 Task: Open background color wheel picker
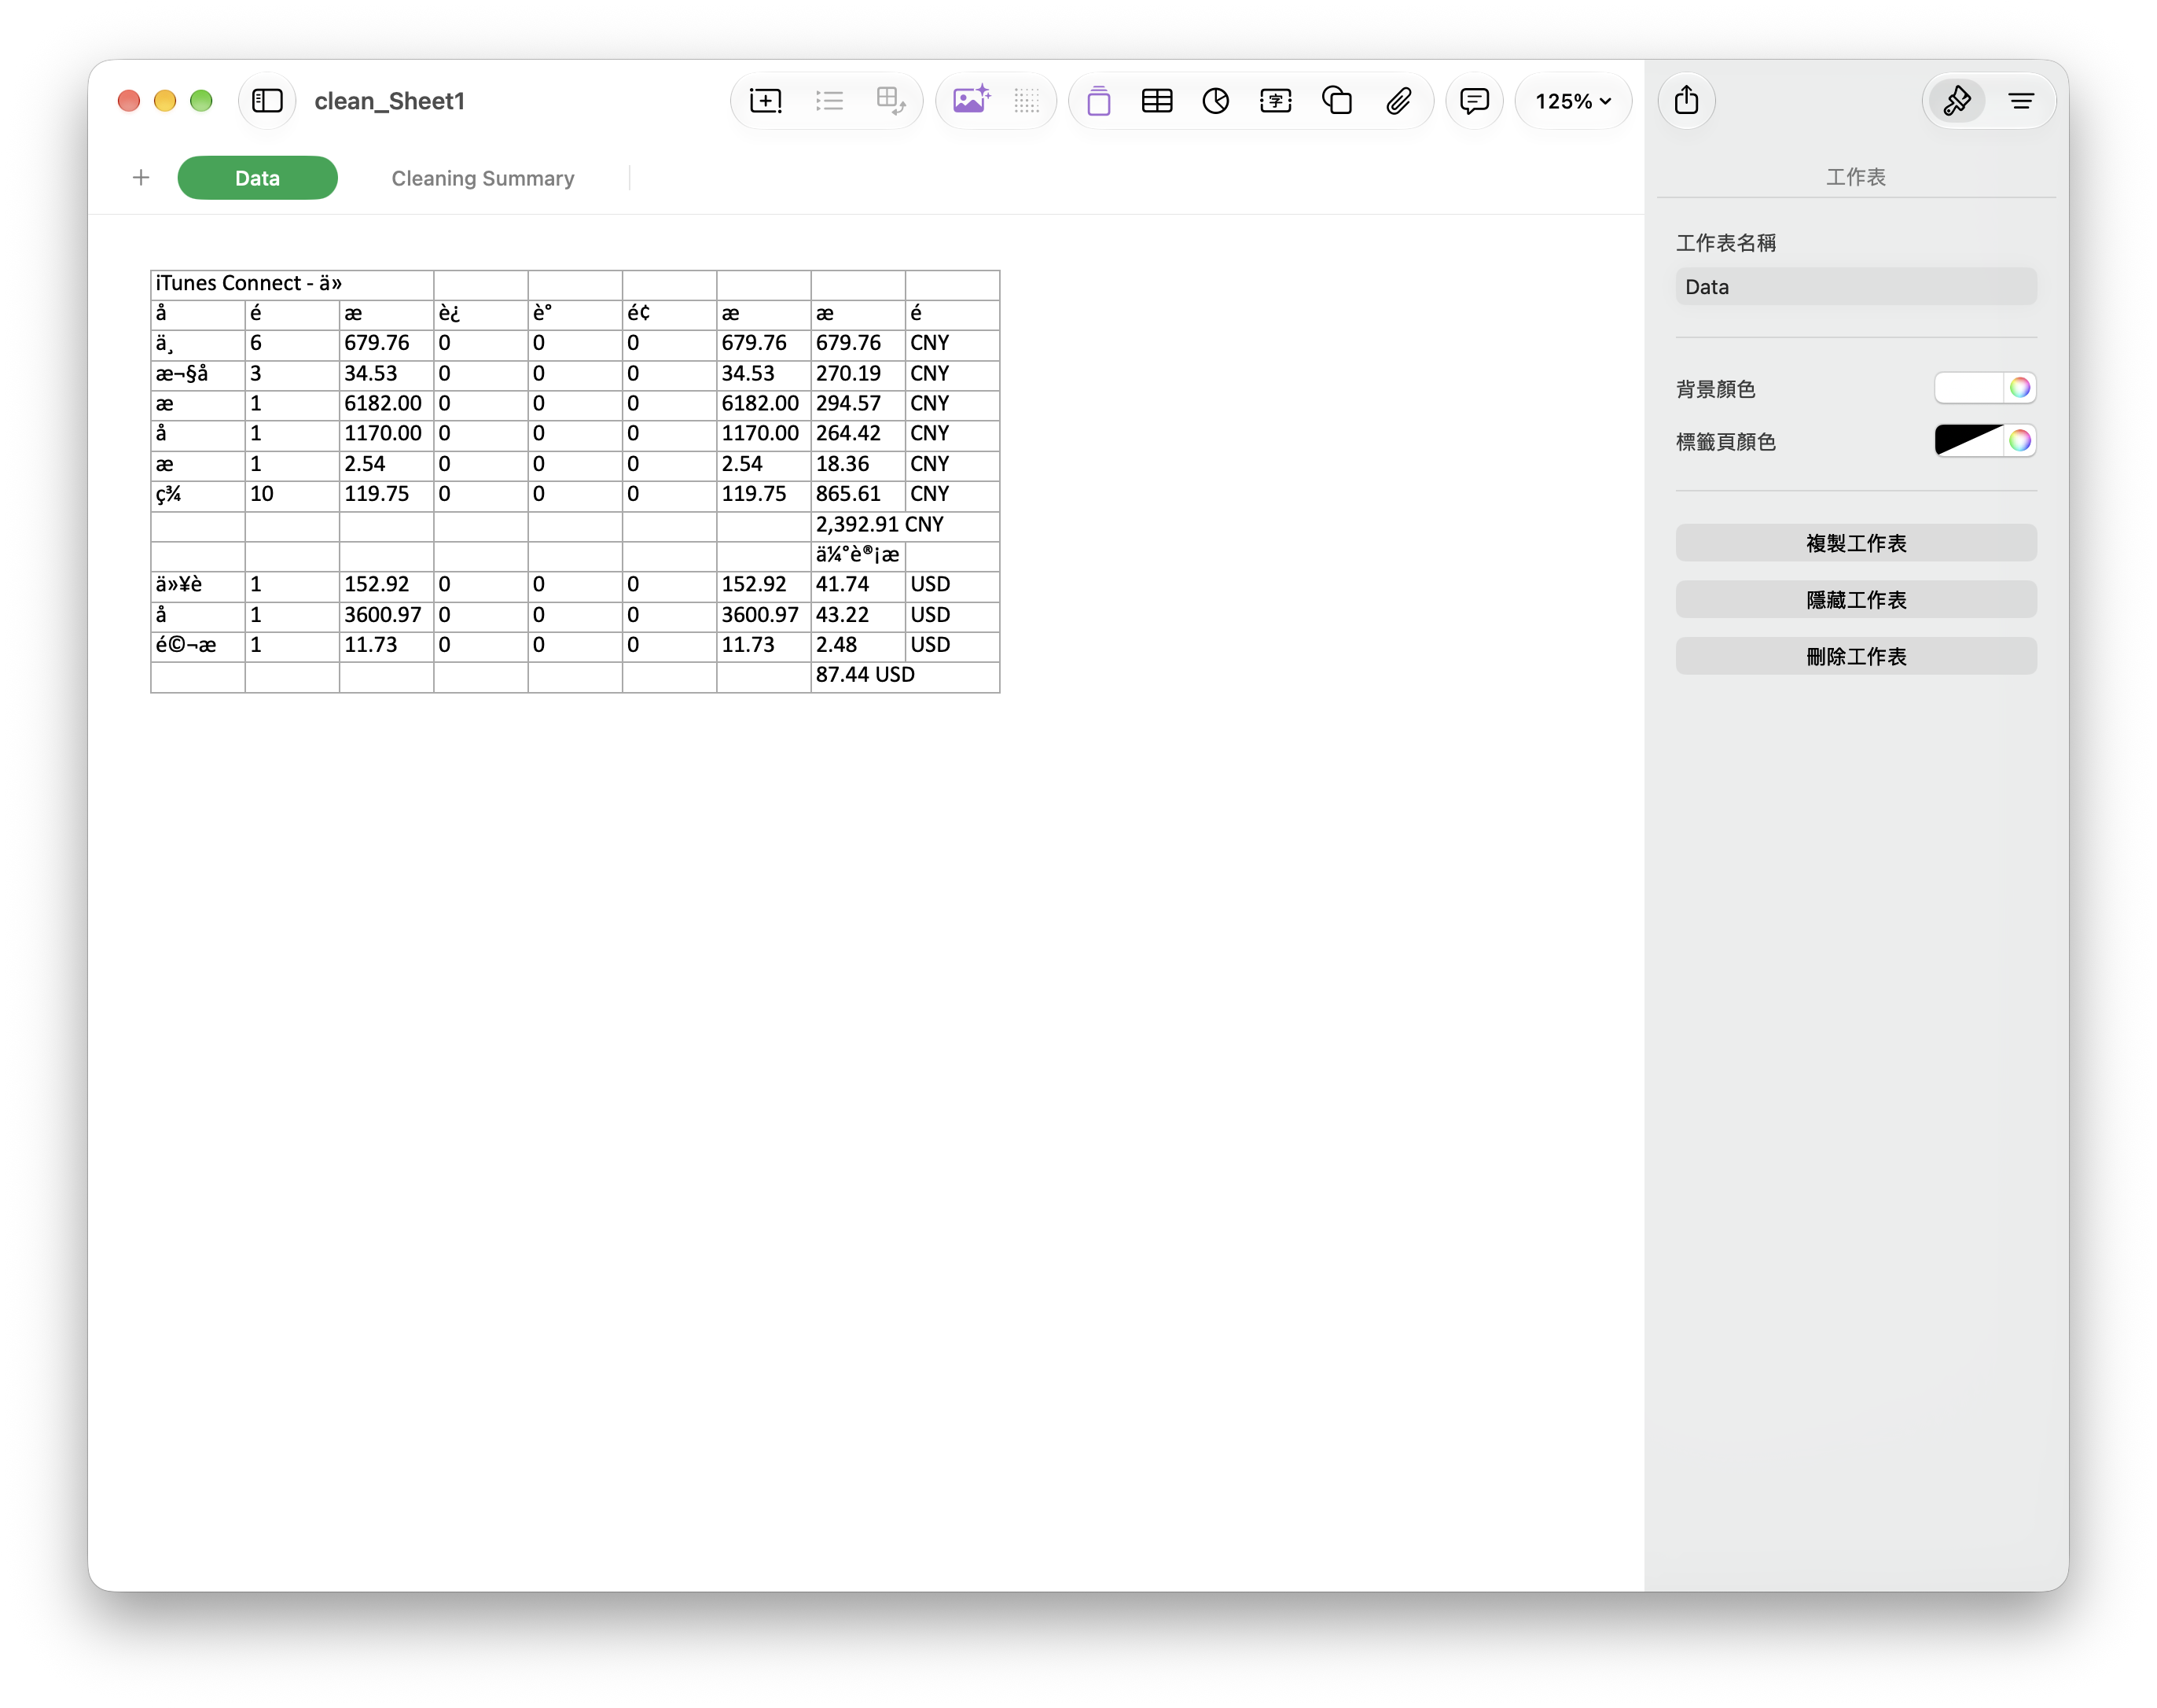coord(2020,388)
